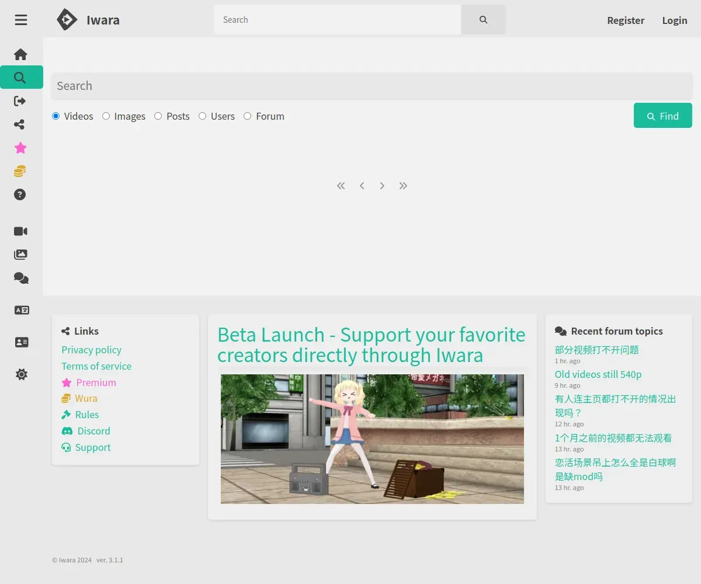Click Register in the header
The height and width of the screenshot is (584, 701).
626,20
